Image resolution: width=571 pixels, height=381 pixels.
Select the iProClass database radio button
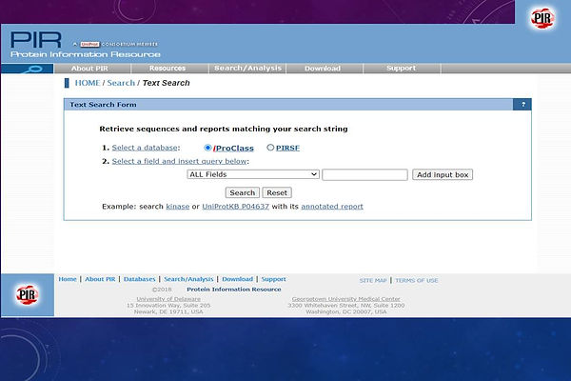tap(207, 148)
